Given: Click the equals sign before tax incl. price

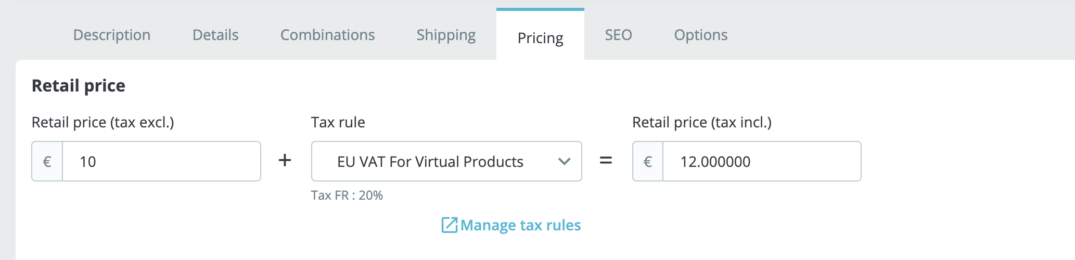Looking at the screenshot, I should pyautogui.click(x=606, y=161).
